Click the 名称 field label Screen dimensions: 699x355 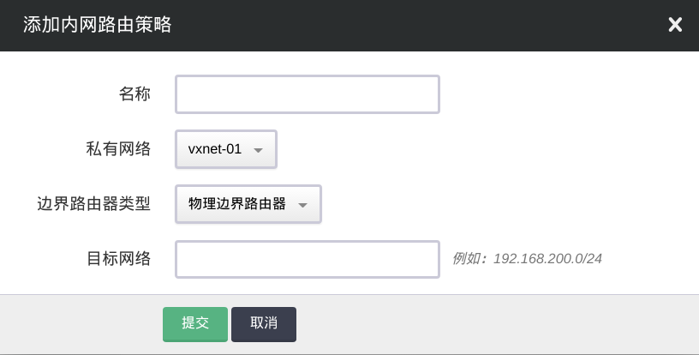134,94
